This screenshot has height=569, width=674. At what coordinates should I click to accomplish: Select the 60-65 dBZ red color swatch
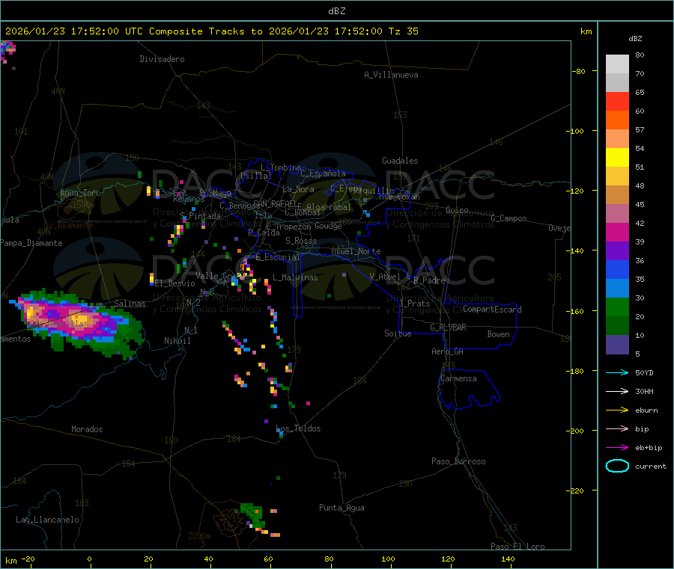617,101
